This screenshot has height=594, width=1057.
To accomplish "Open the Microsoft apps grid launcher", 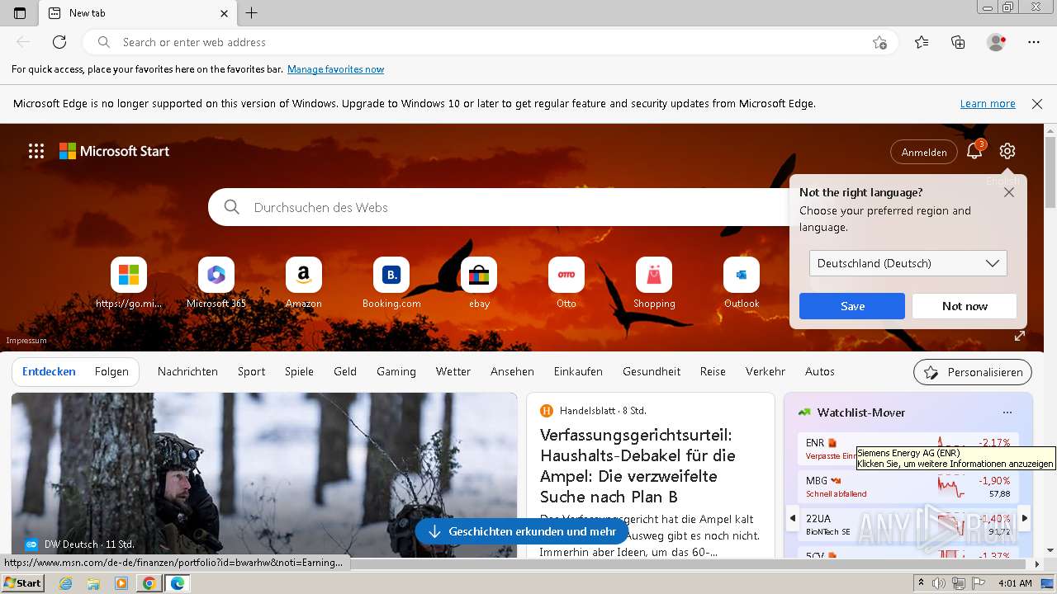I will point(36,151).
